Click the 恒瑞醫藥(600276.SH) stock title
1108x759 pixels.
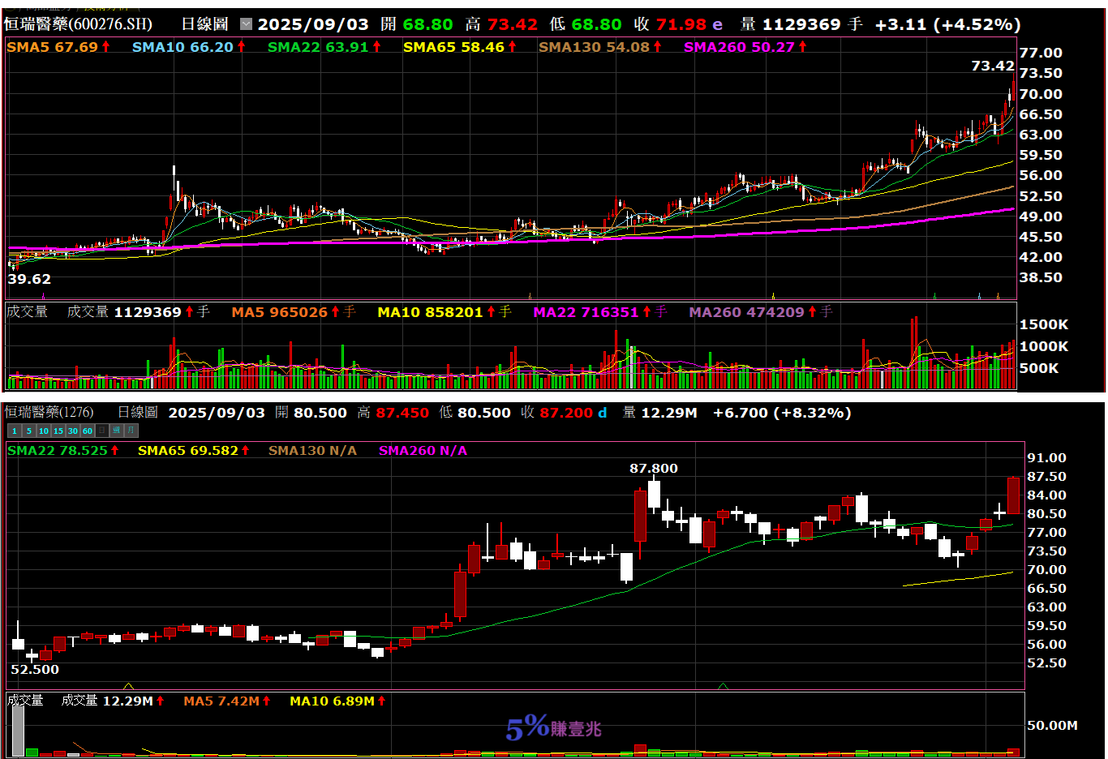point(78,24)
